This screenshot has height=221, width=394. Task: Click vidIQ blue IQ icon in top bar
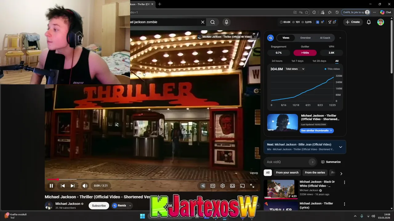point(318,22)
